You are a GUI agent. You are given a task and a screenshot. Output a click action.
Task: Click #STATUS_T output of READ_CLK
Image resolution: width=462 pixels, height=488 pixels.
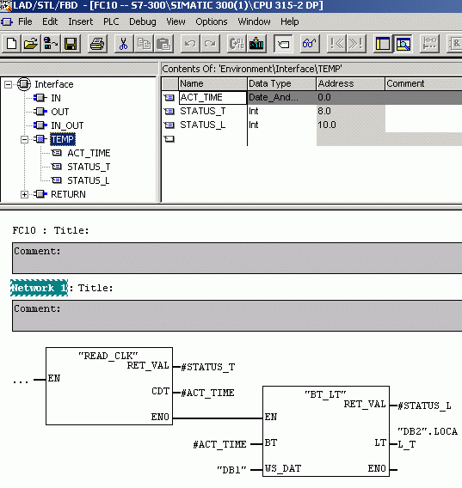pyautogui.click(x=208, y=367)
